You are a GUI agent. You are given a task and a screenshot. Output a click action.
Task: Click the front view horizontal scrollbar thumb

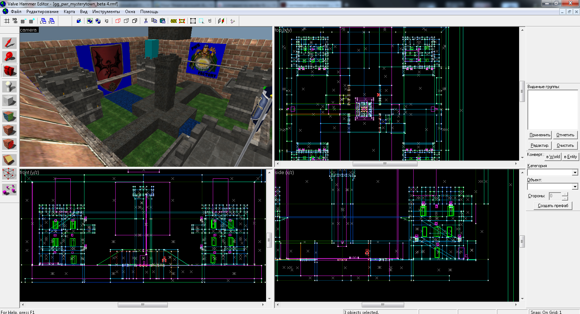click(142, 305)
